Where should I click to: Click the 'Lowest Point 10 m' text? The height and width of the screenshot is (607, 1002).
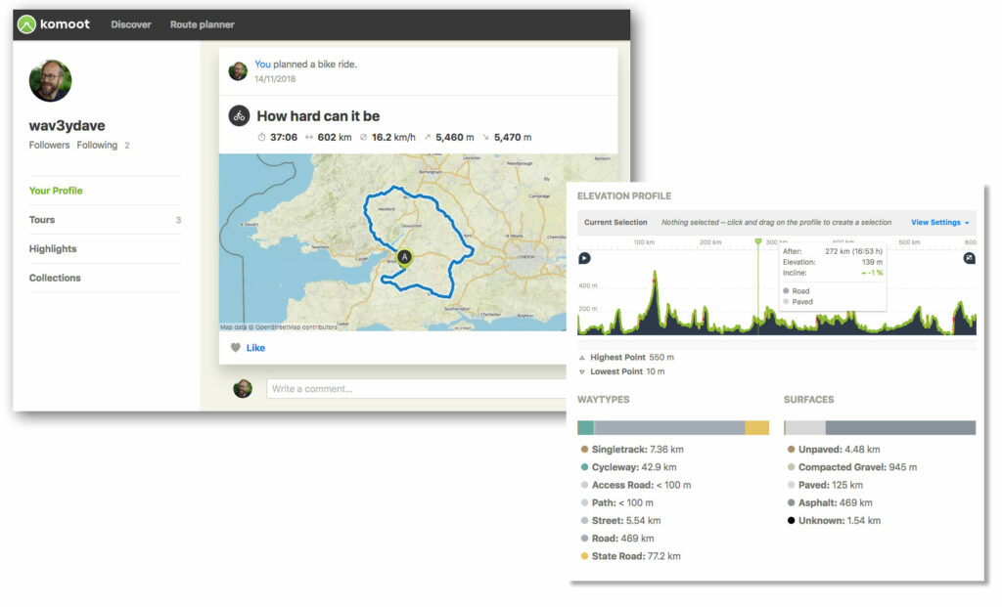click(x=627, y=371)
